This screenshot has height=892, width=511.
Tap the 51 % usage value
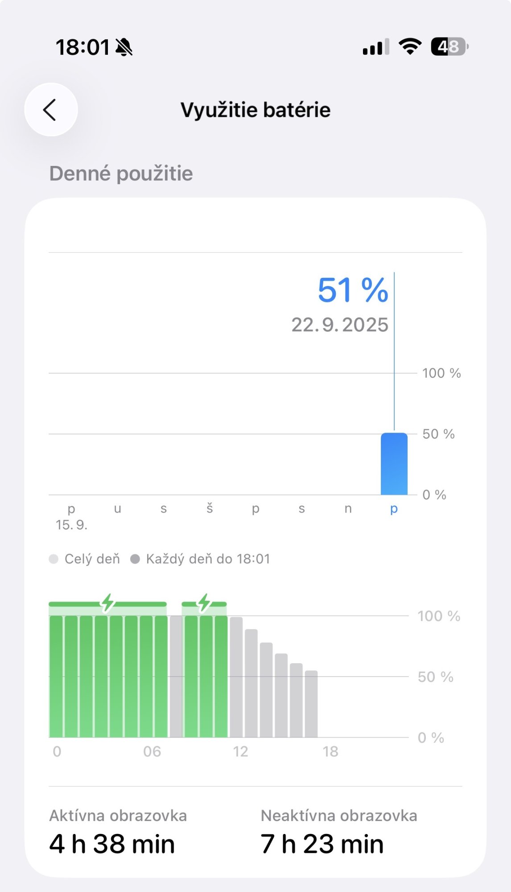click(353, 290)
